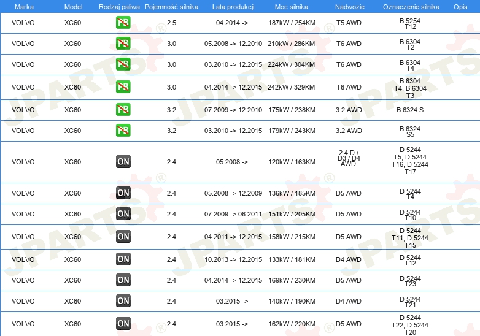480x336 pixels.
Task: Select the ON diesel icon for 169kW / 230KM
Action: coord(123,280)
